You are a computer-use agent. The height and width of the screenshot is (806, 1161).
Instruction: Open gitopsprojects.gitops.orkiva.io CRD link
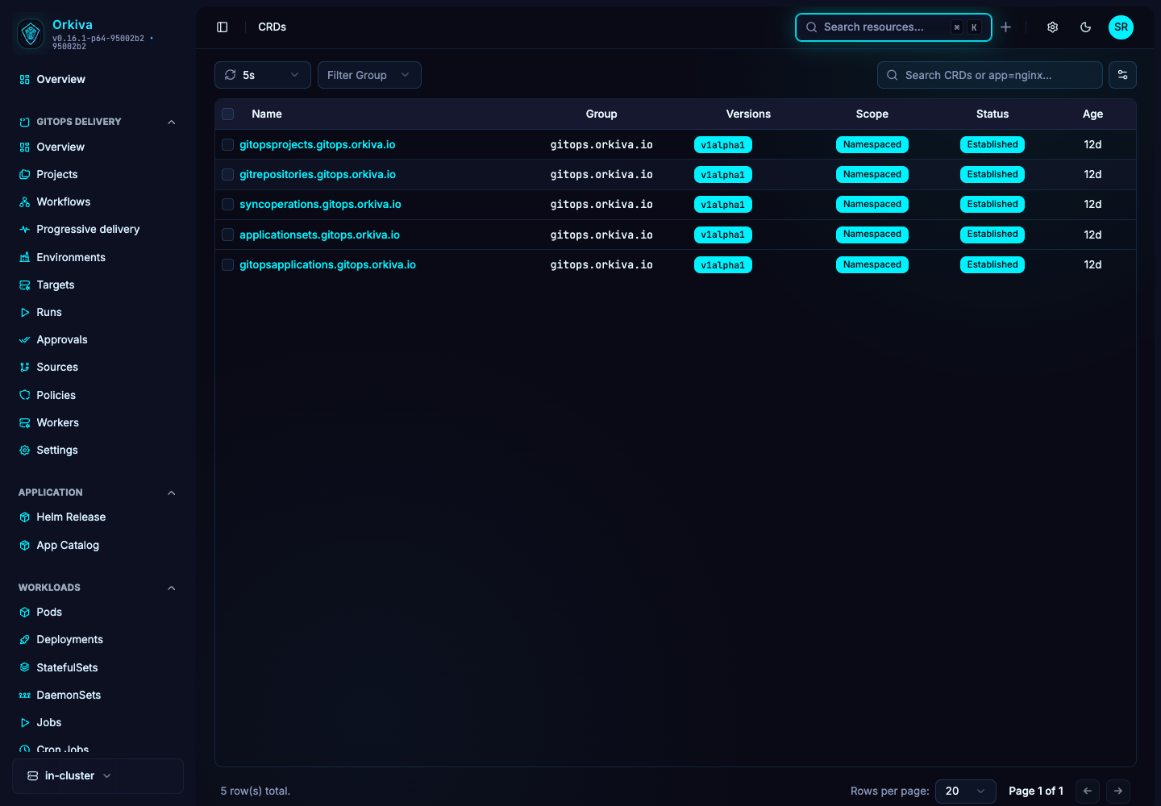[318, 144]
